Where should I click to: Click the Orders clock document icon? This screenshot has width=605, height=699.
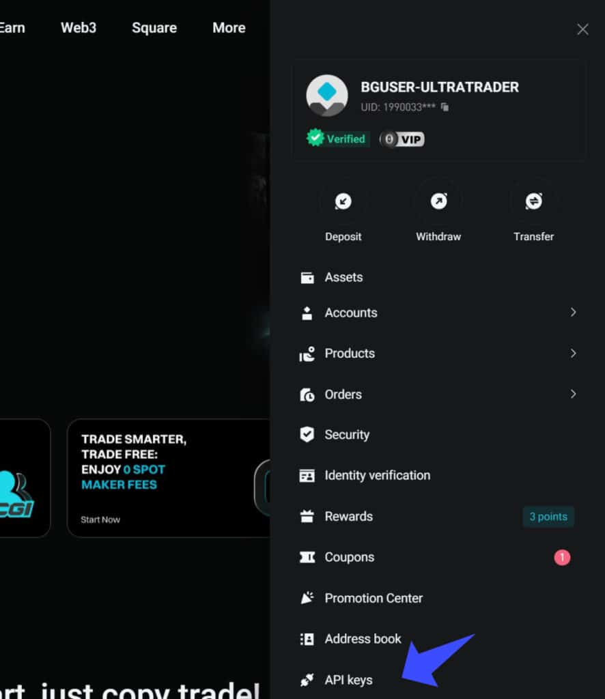click(307, 395)
